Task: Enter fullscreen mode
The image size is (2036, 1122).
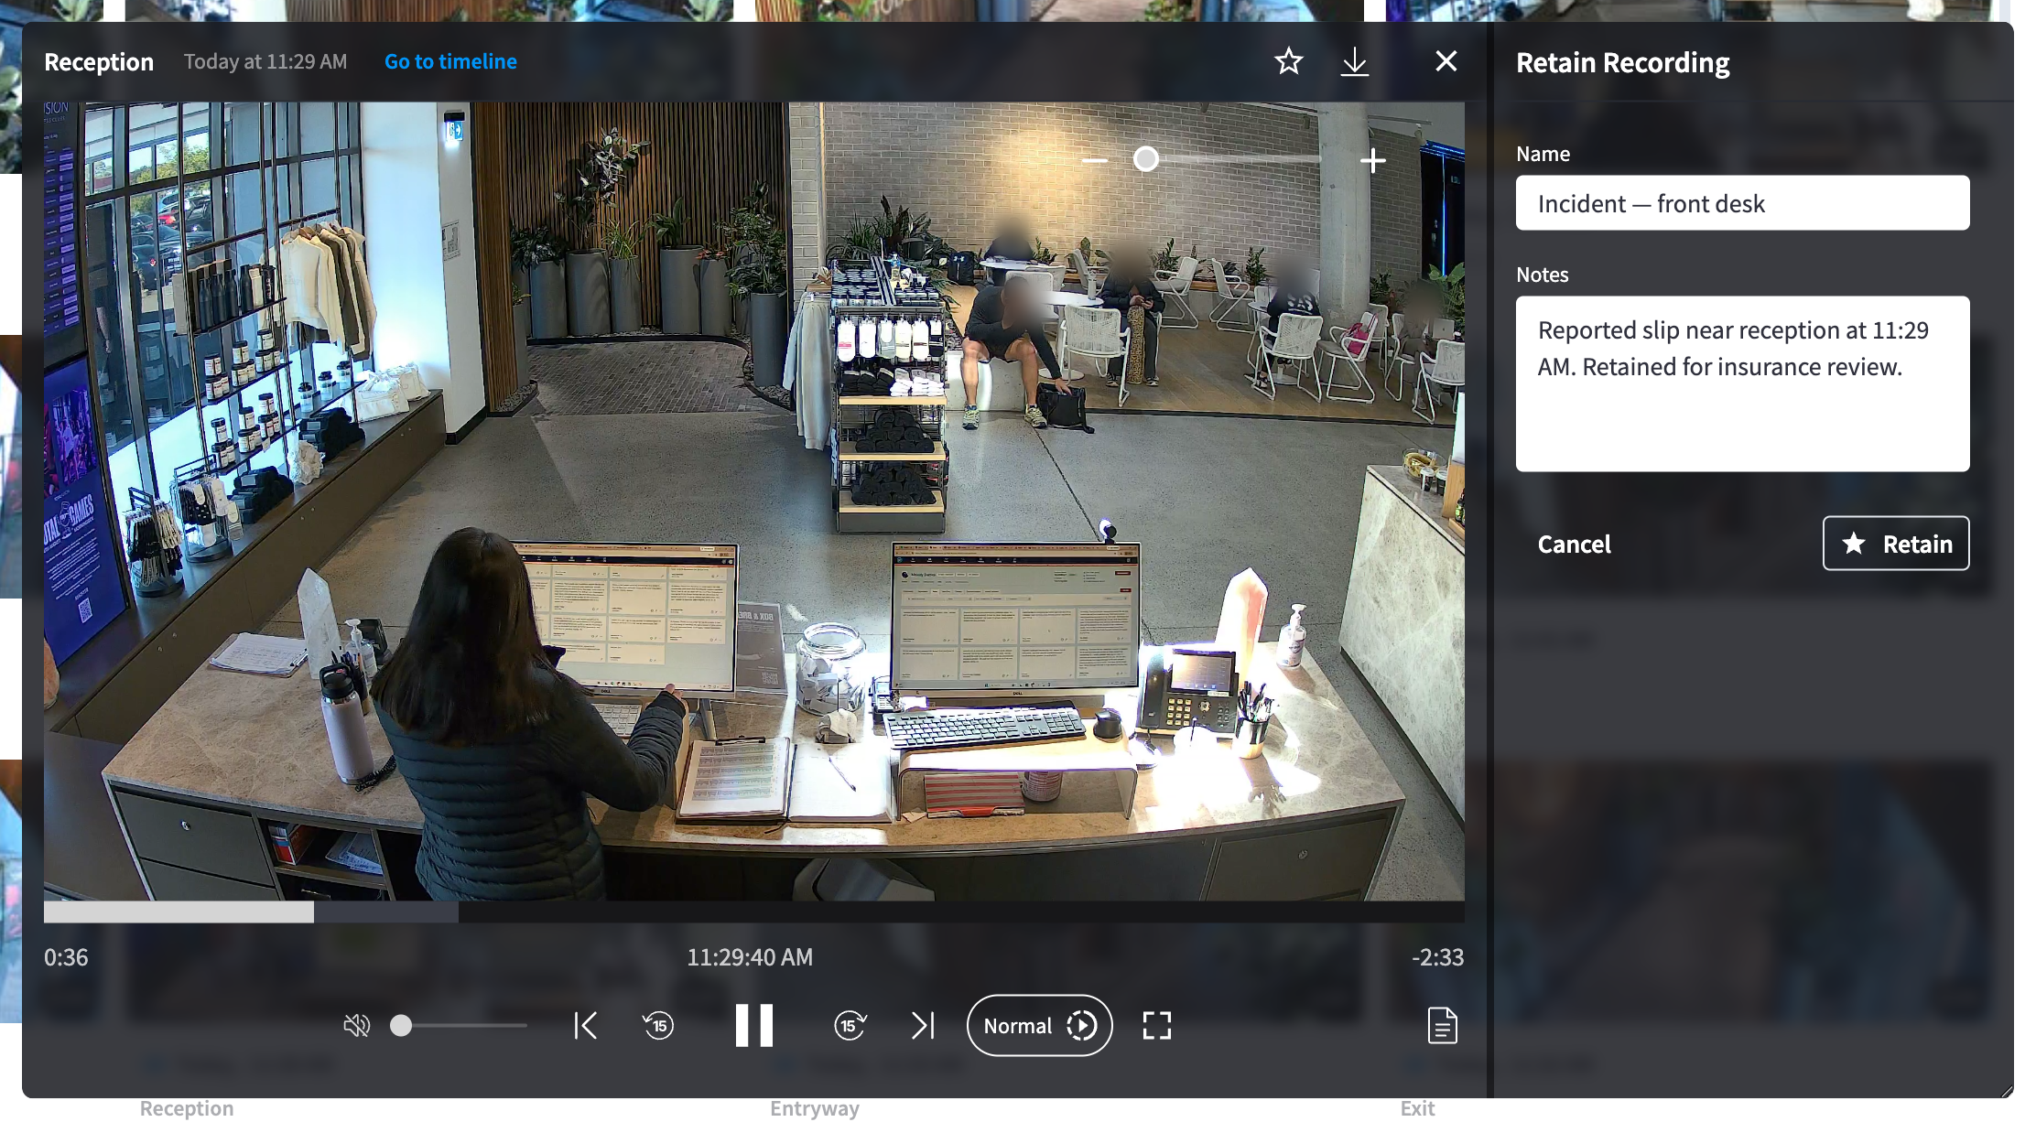Action: click(x=1157, y=1026)
